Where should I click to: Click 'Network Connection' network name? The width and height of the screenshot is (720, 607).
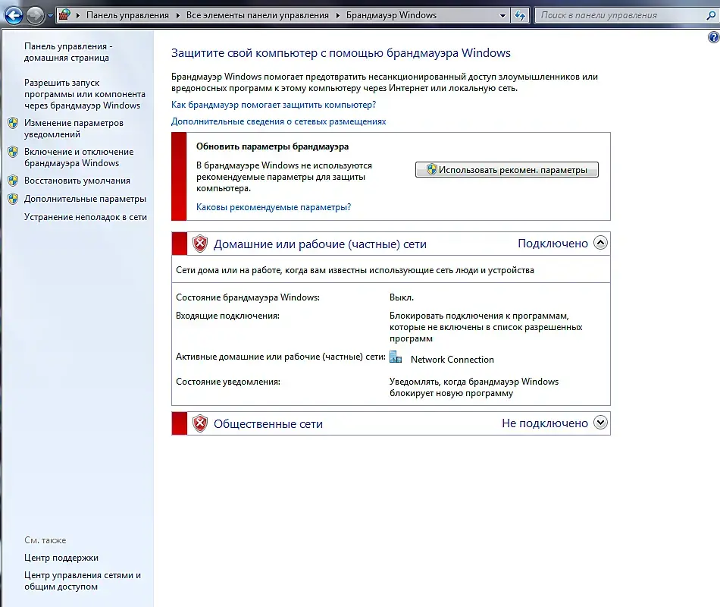452,360
